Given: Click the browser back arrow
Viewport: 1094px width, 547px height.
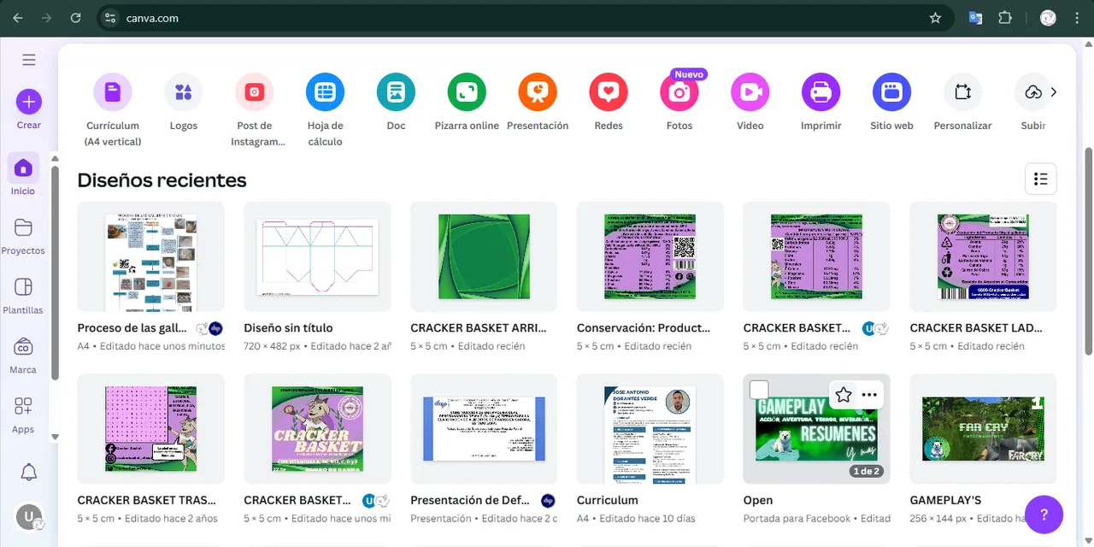Looking at the screenshot, I should pos(19,18).
